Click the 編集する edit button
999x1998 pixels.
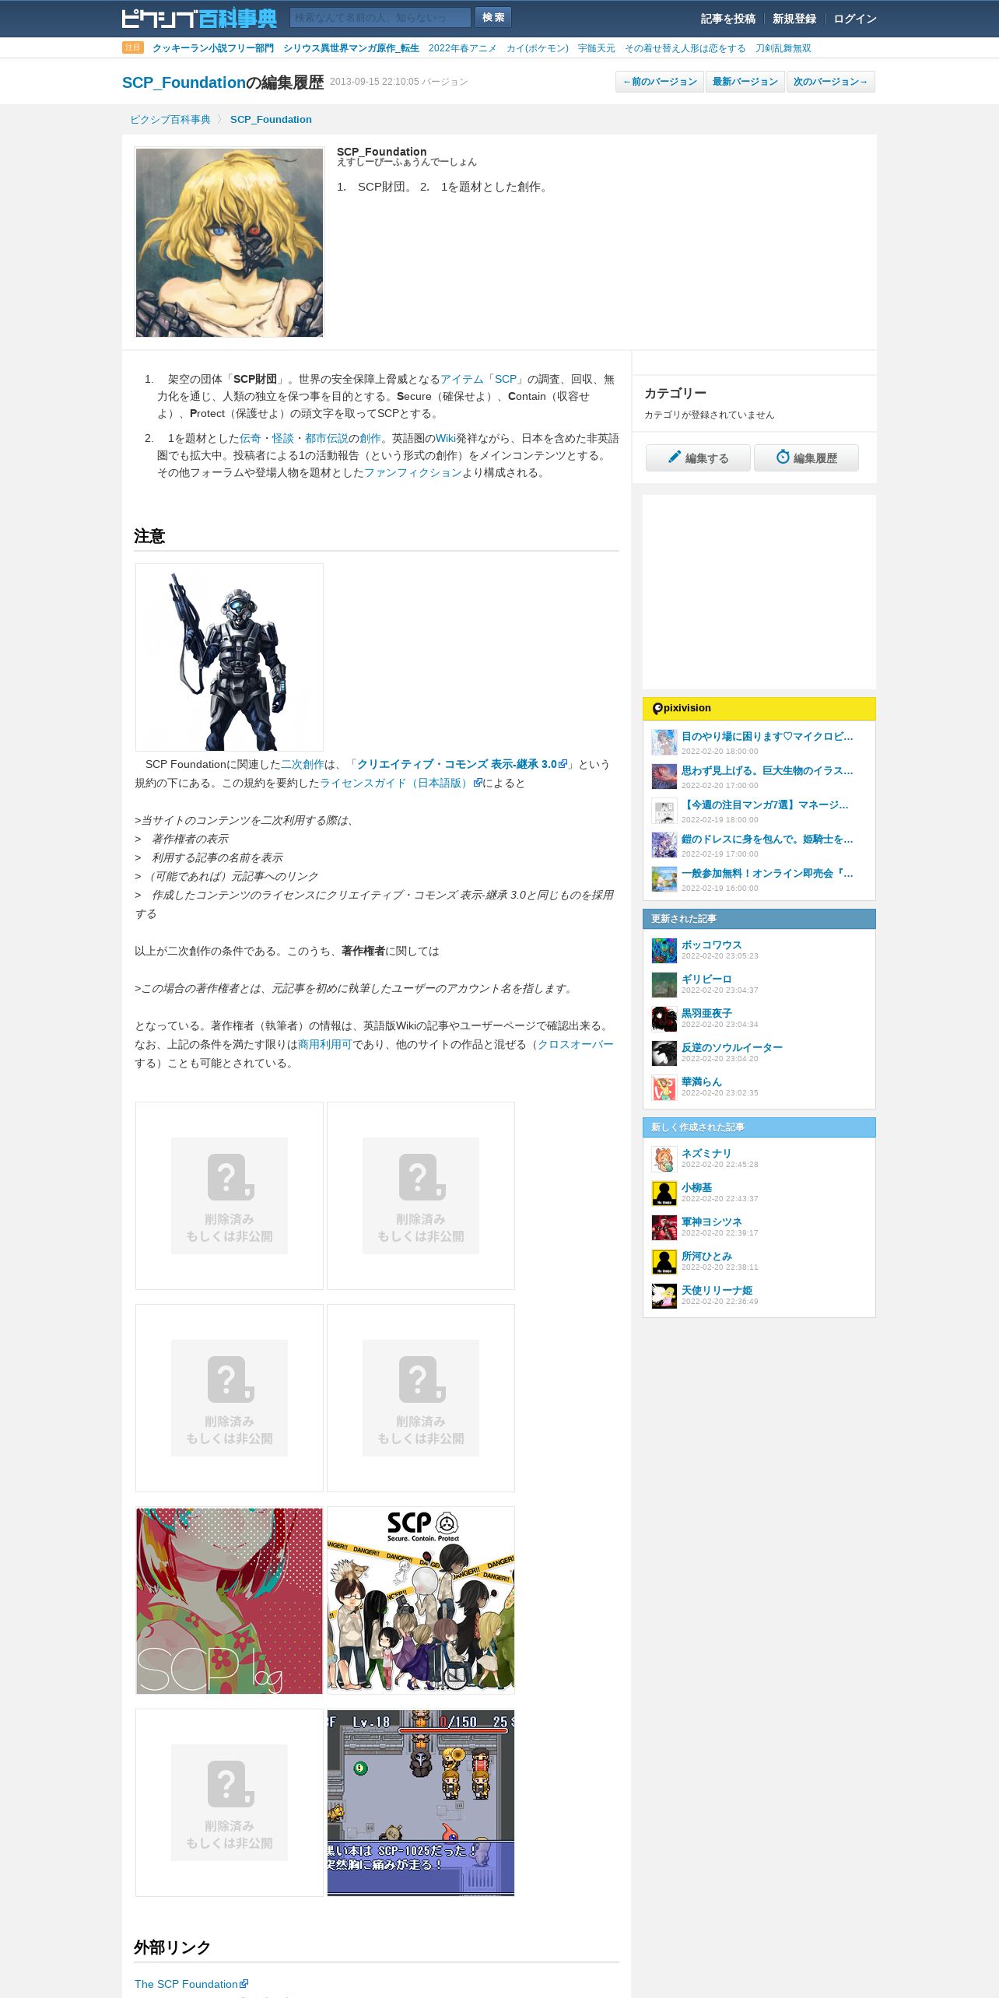pos(698,457)
